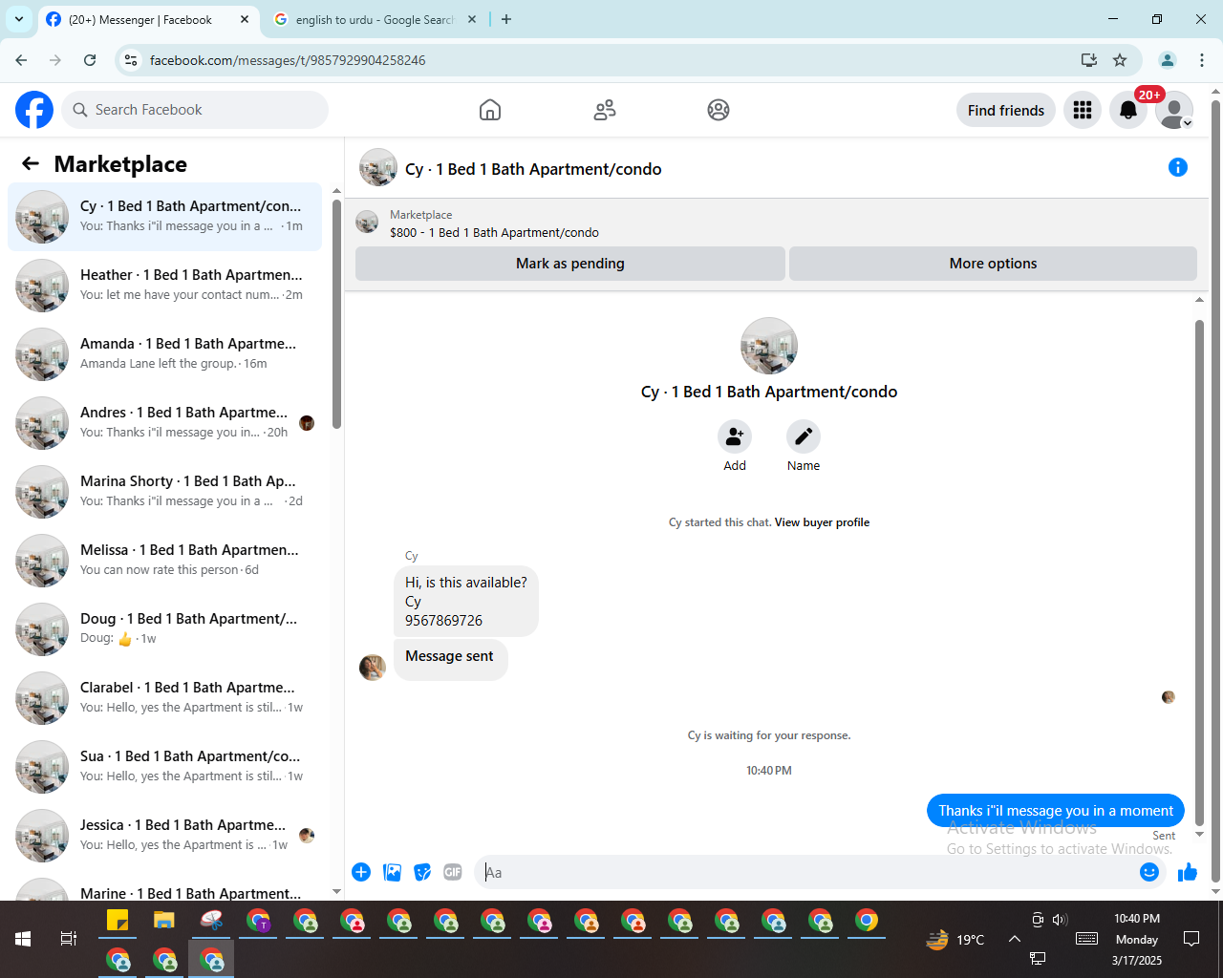
Task: Open the Facebook grid menu icon
Action: [1083, 110]
